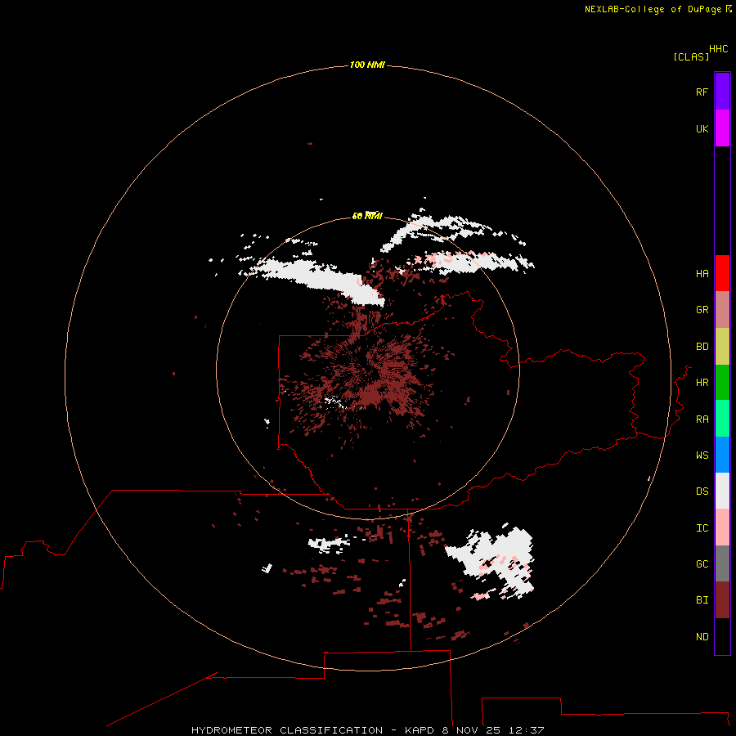Click the UK legend label
Image resolution: width=736 pixels, height=736 pixels.
coord(702,128)
